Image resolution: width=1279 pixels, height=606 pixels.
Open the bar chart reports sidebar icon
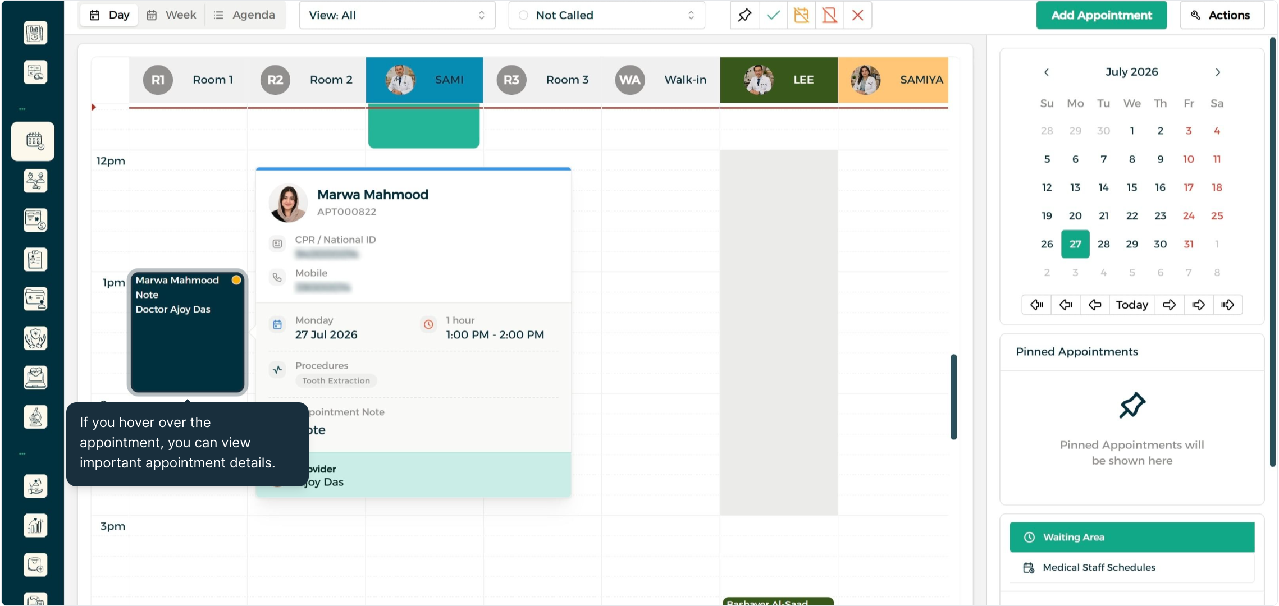tap(35, 526)
